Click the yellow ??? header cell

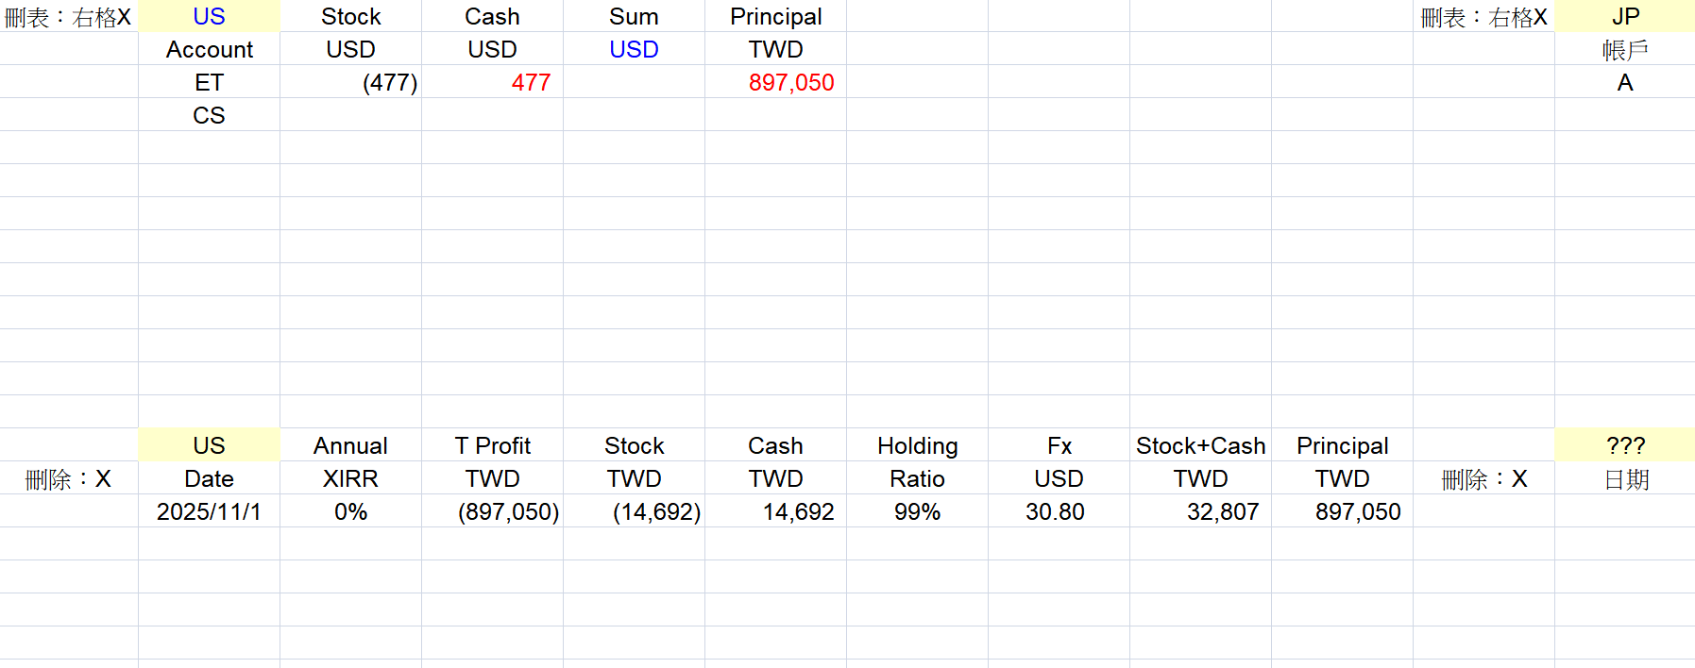pyautogui.click(x=1624, y=445)
